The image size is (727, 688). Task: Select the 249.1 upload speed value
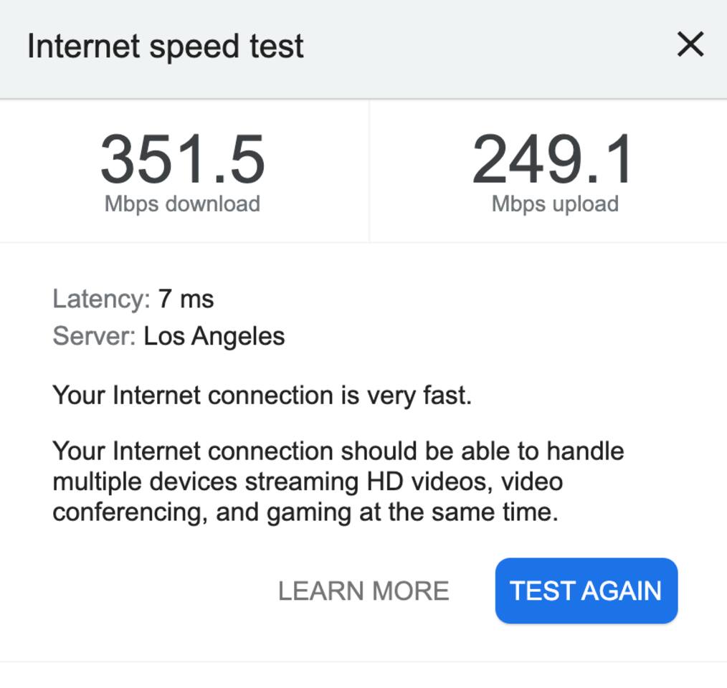tap(553, 160)
